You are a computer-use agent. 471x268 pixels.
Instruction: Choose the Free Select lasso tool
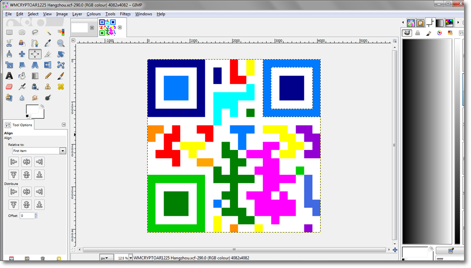(35, 32)
